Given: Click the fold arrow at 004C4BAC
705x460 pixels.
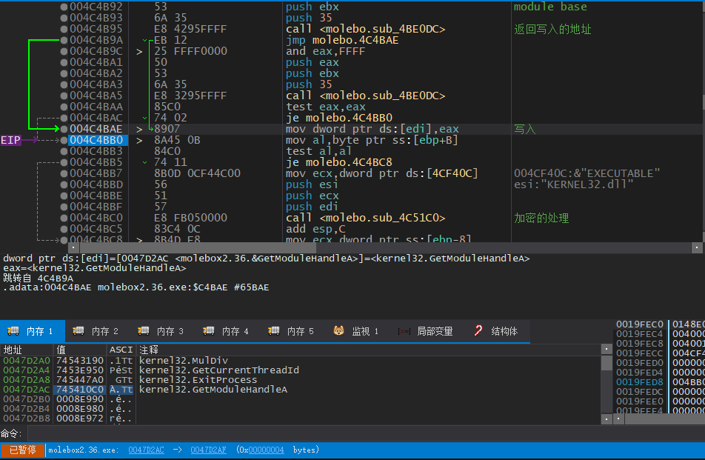Looking at the screenshot, I should click(145, 118).
